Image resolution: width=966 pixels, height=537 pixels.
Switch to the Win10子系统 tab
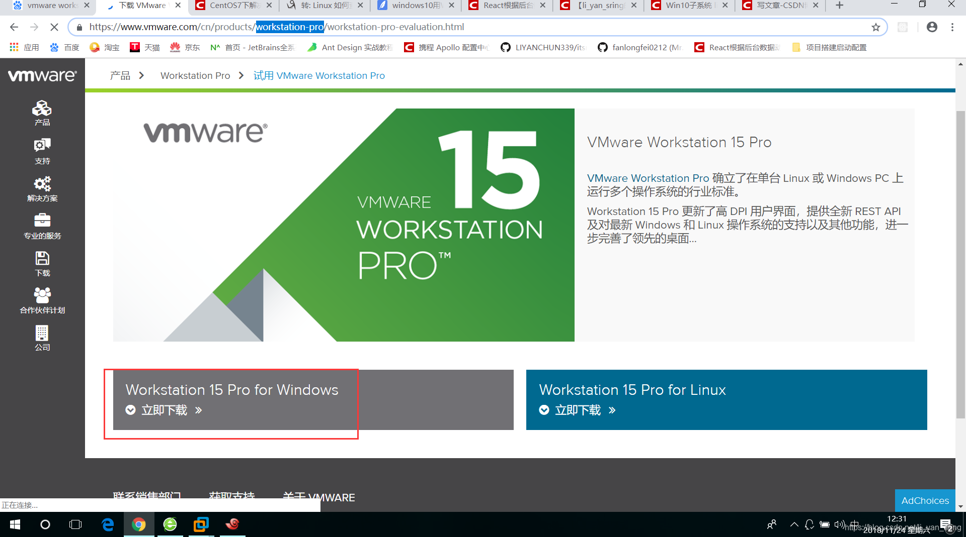pyautogui.click(x=689, y=6)
